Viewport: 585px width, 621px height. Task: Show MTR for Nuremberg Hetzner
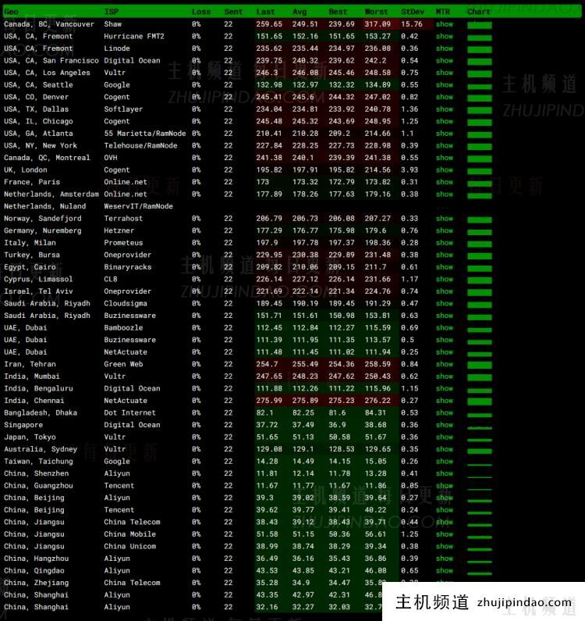444,230
